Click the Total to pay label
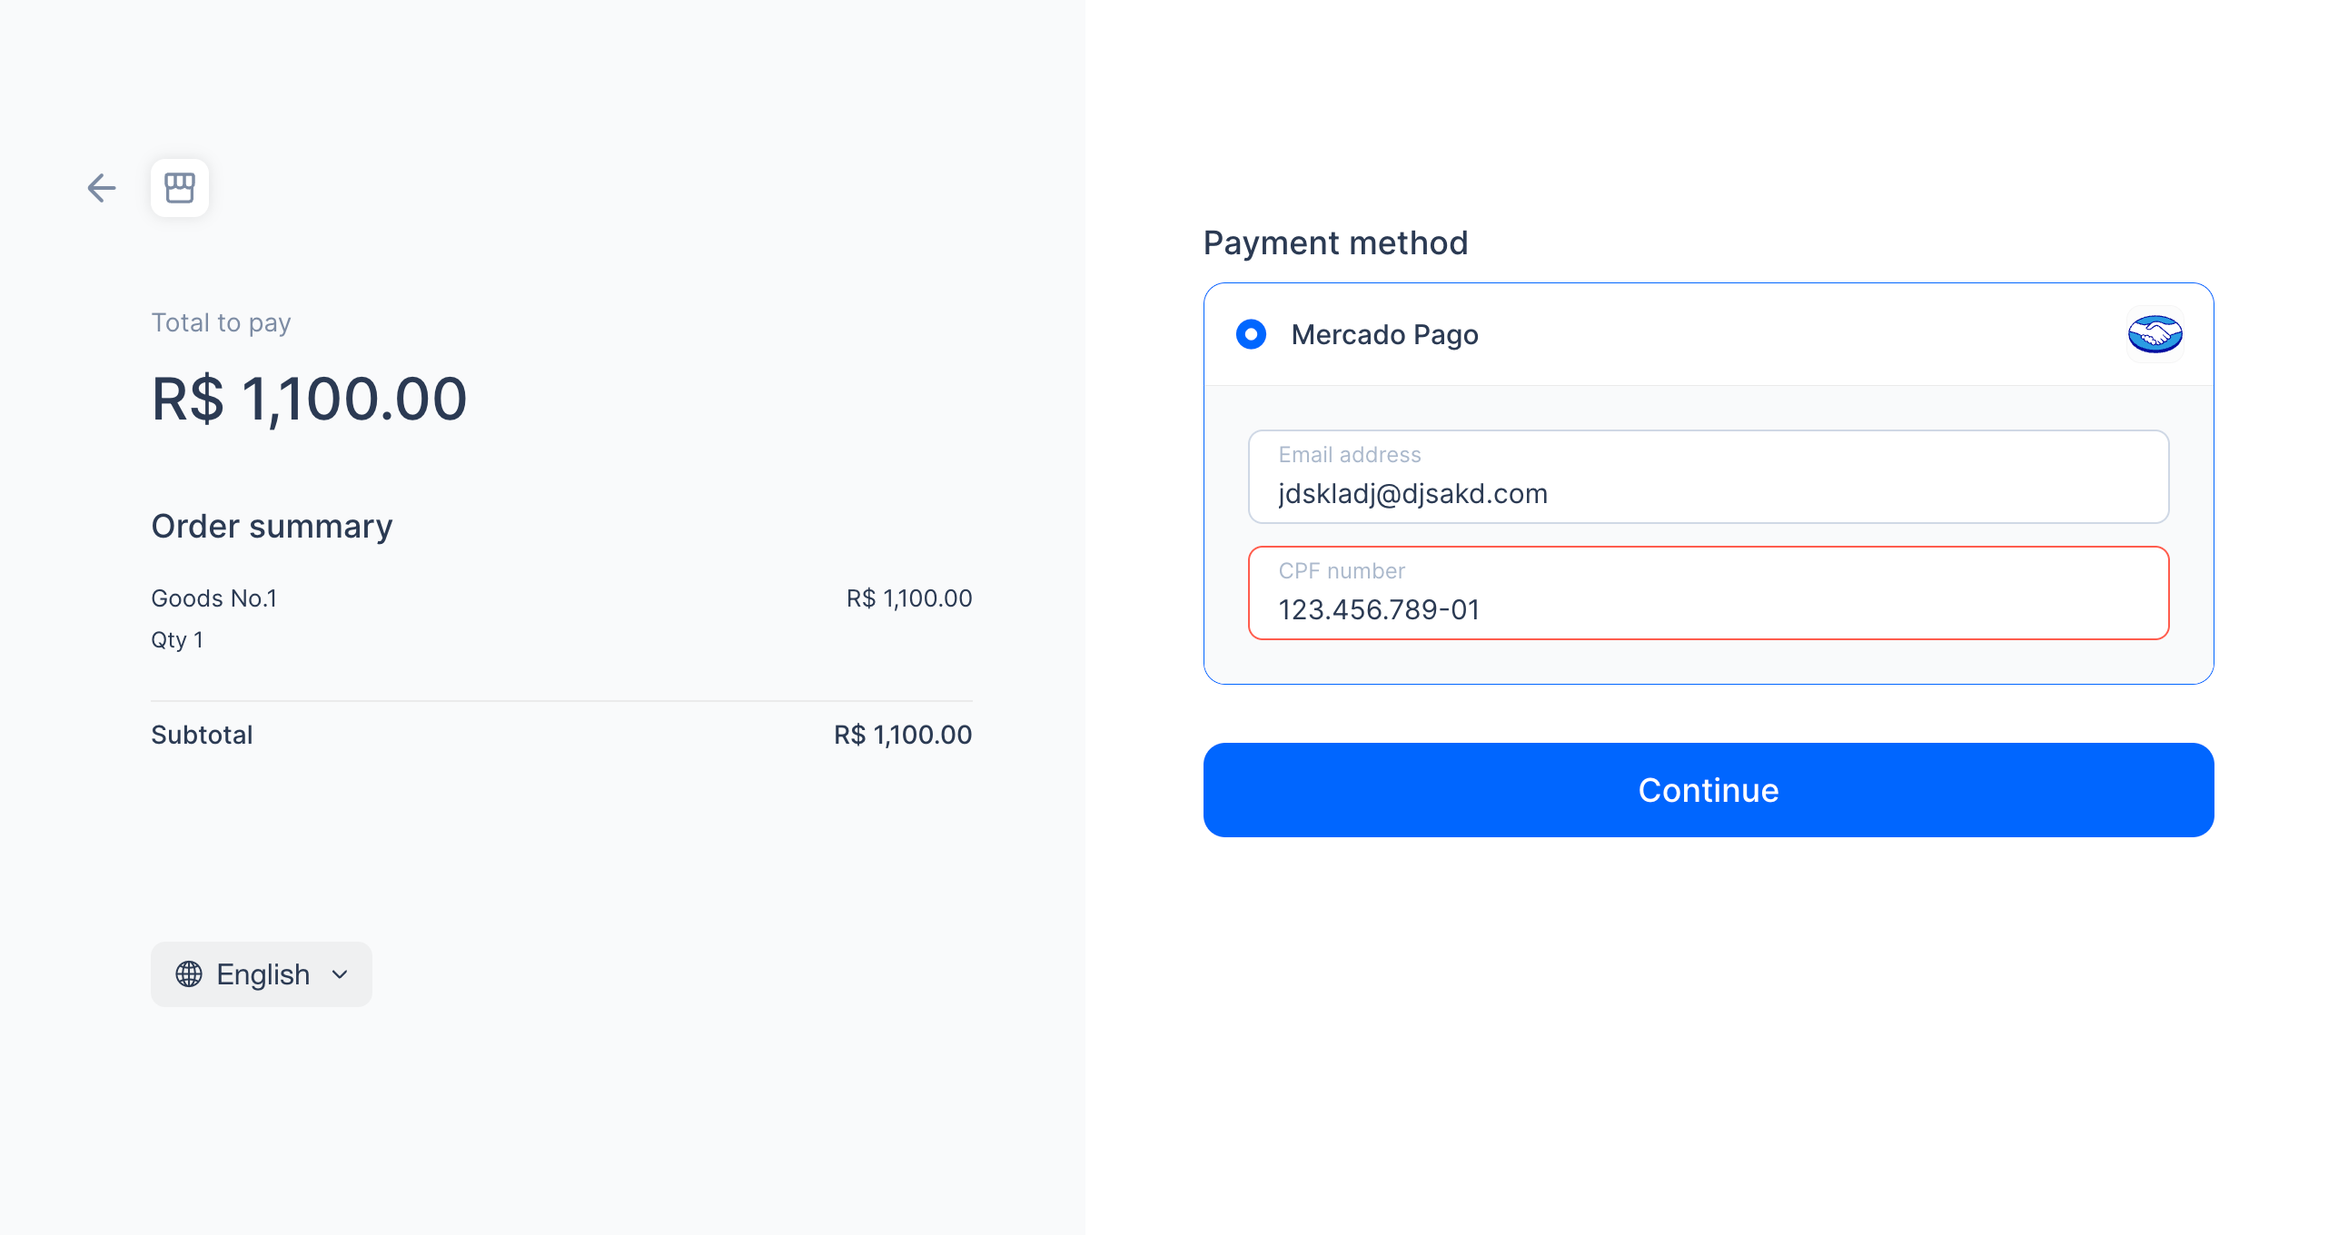 (x=221, y=323)
